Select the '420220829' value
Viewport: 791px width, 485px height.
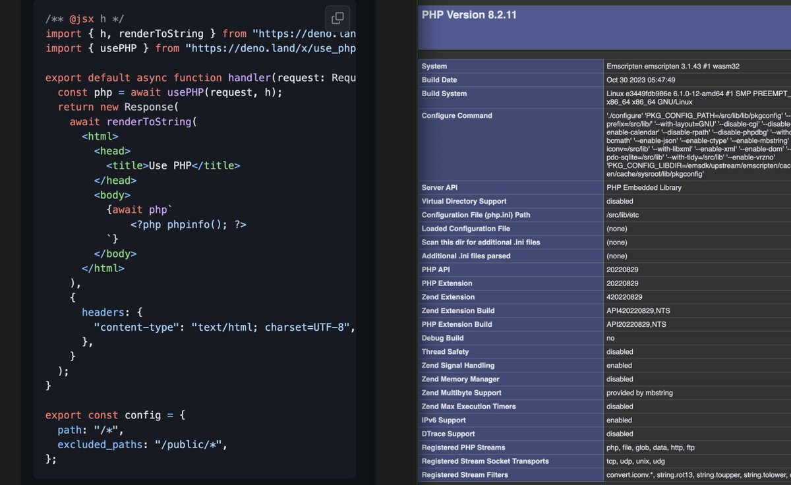(624, 297)
